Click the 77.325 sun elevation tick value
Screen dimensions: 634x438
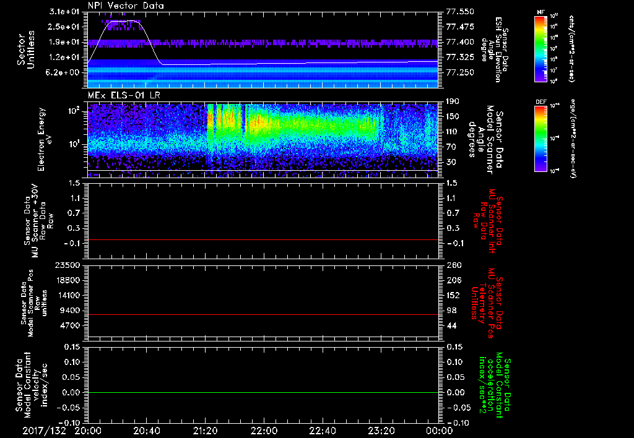[x=460, y=58]
